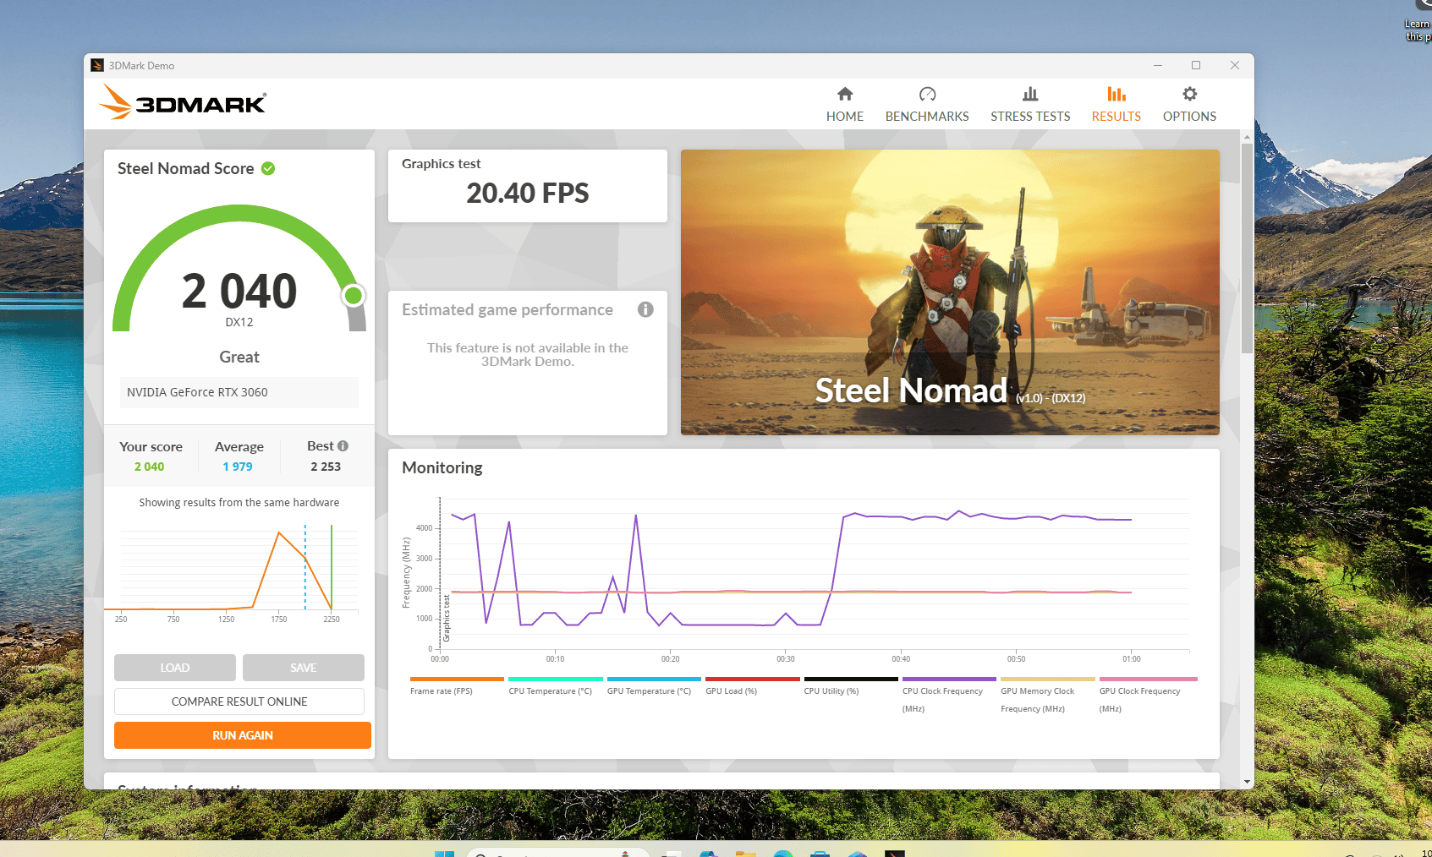This screenshot has height=857, width=1432.
Task: Click the Average score value 1 979
Action: 238,467
